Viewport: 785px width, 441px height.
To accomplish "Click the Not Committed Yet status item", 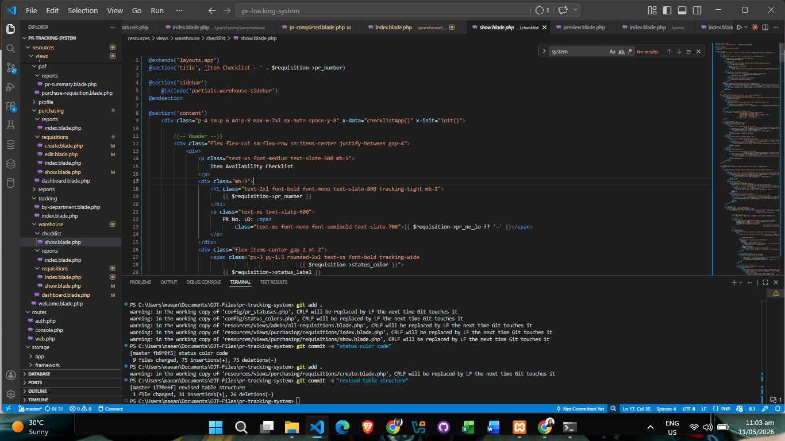I will [580, 409].
